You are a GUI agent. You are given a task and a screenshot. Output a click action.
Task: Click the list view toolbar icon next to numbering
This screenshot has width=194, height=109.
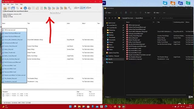(x=42, y=8)
